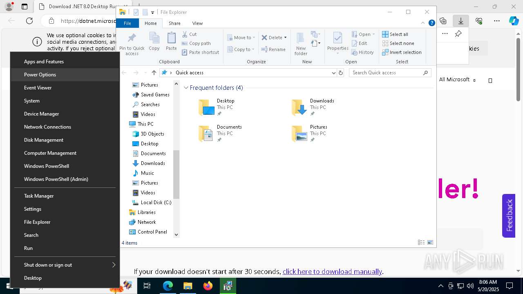The width and height of the screenshot is (523, 294).
Task: Click the Quick access address bar
Action: pyautogui.click(x=248, y=73)
